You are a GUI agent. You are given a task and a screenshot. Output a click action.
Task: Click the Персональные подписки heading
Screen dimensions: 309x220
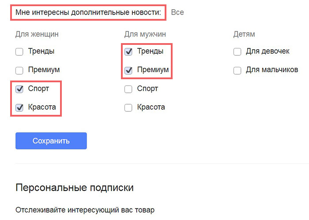coord(75,188)
